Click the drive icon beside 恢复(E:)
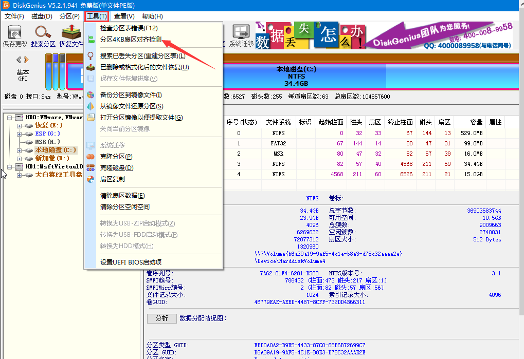Screen dimensions: 524x359 (x=29, y=125)
